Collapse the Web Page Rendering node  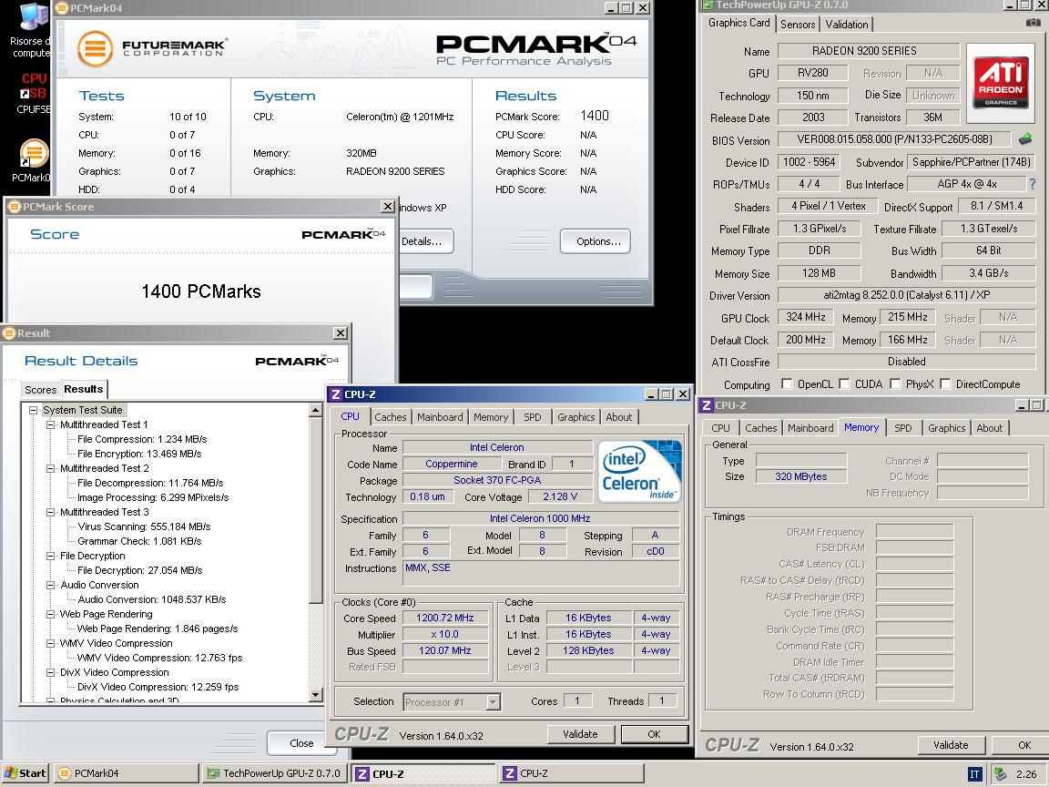pos(50,614)
